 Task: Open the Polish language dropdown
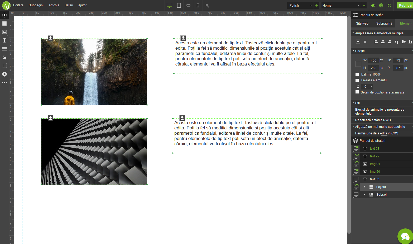[300, 5]
